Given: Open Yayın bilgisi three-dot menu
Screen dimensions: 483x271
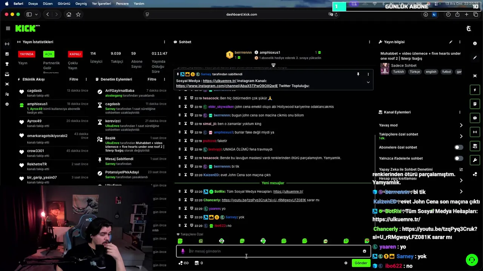Looking at the screenshot, I should click(x=460, y=42).
